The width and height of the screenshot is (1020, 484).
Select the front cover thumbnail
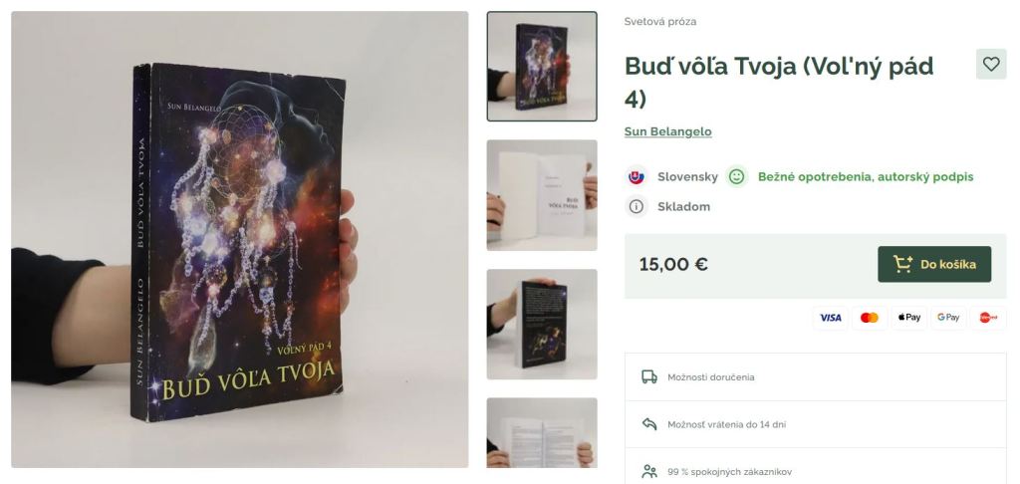542,67
